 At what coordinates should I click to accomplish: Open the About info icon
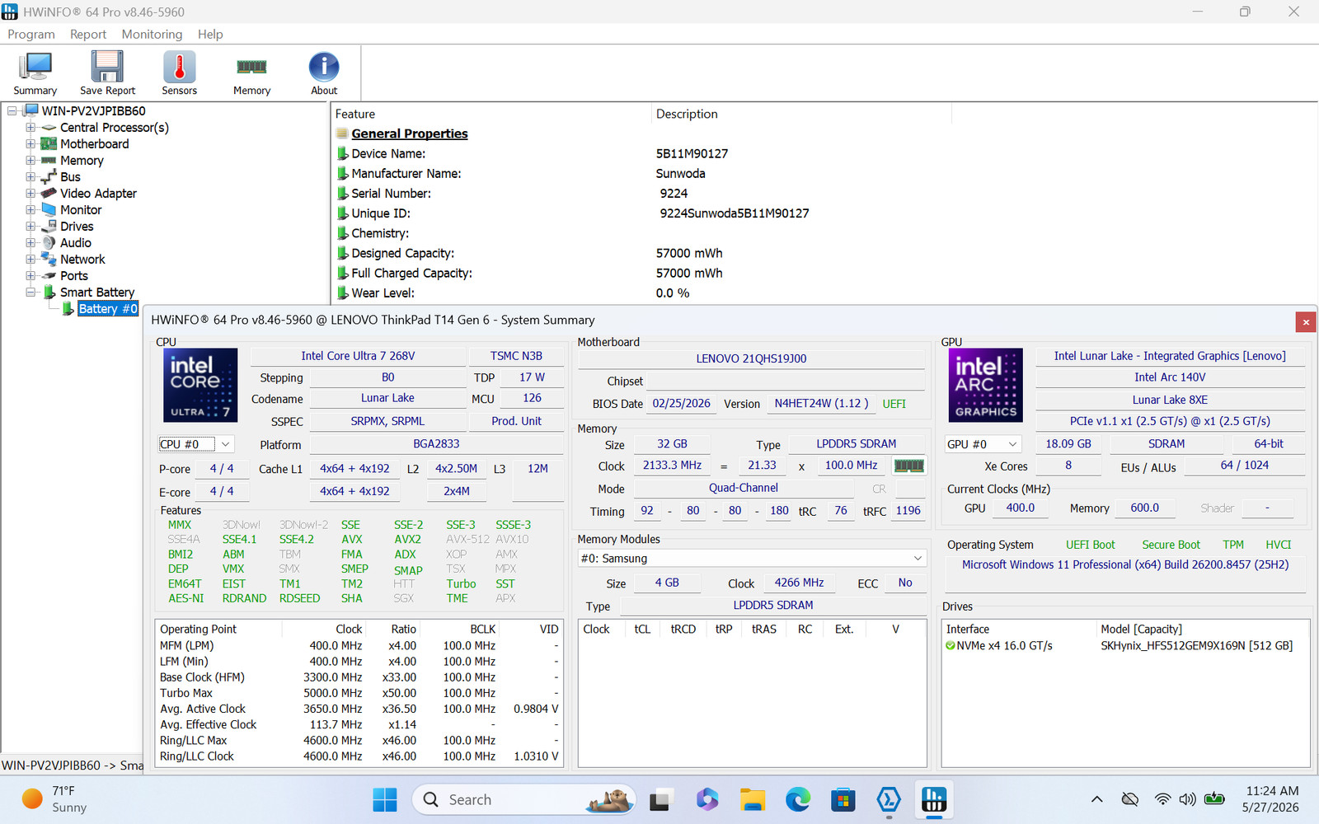pyautogui.click(x=324, y=68)
